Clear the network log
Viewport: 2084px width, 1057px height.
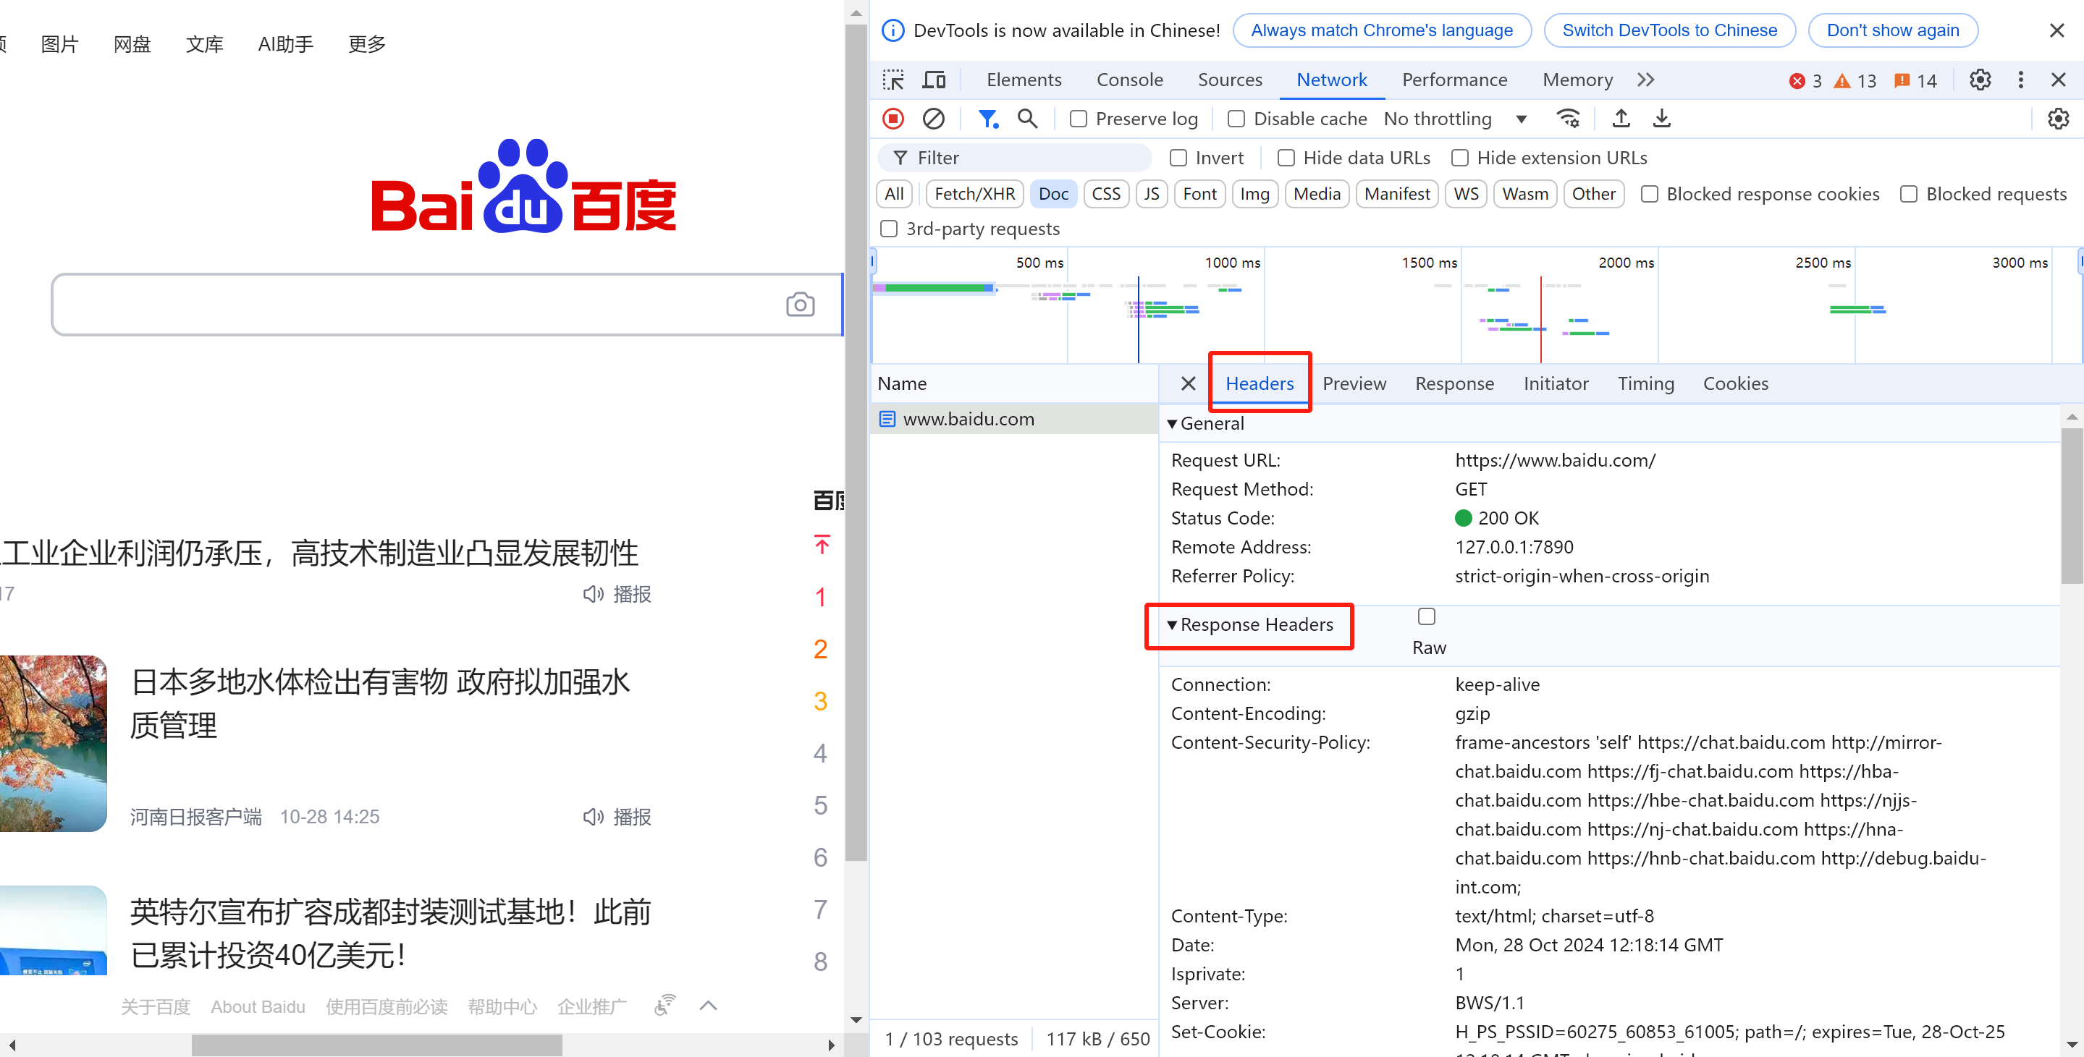click(934, 119)
